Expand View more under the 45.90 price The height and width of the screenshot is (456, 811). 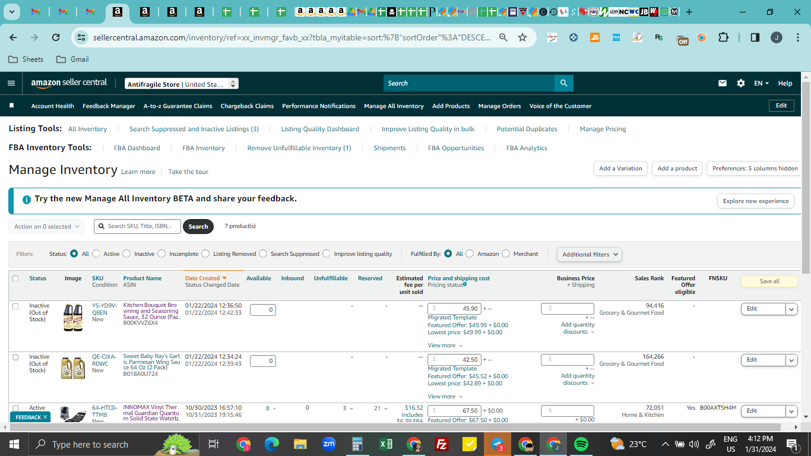tap(445, 346)
